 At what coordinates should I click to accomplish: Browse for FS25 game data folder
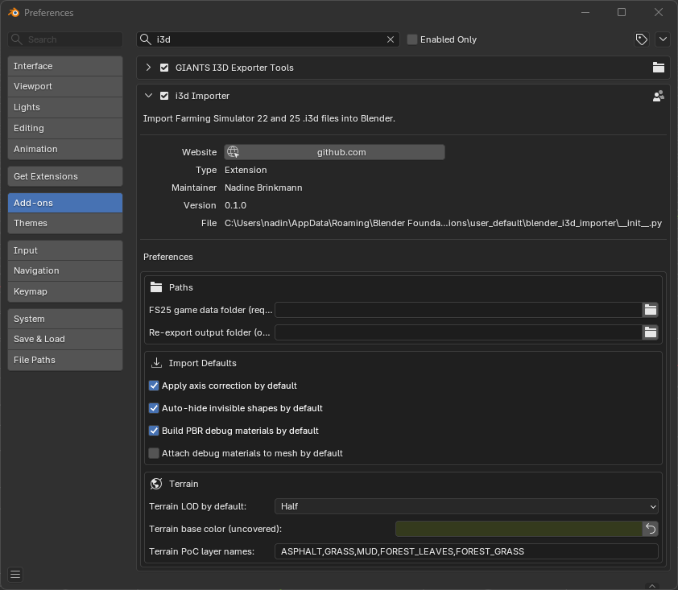(x=651, y=310)
